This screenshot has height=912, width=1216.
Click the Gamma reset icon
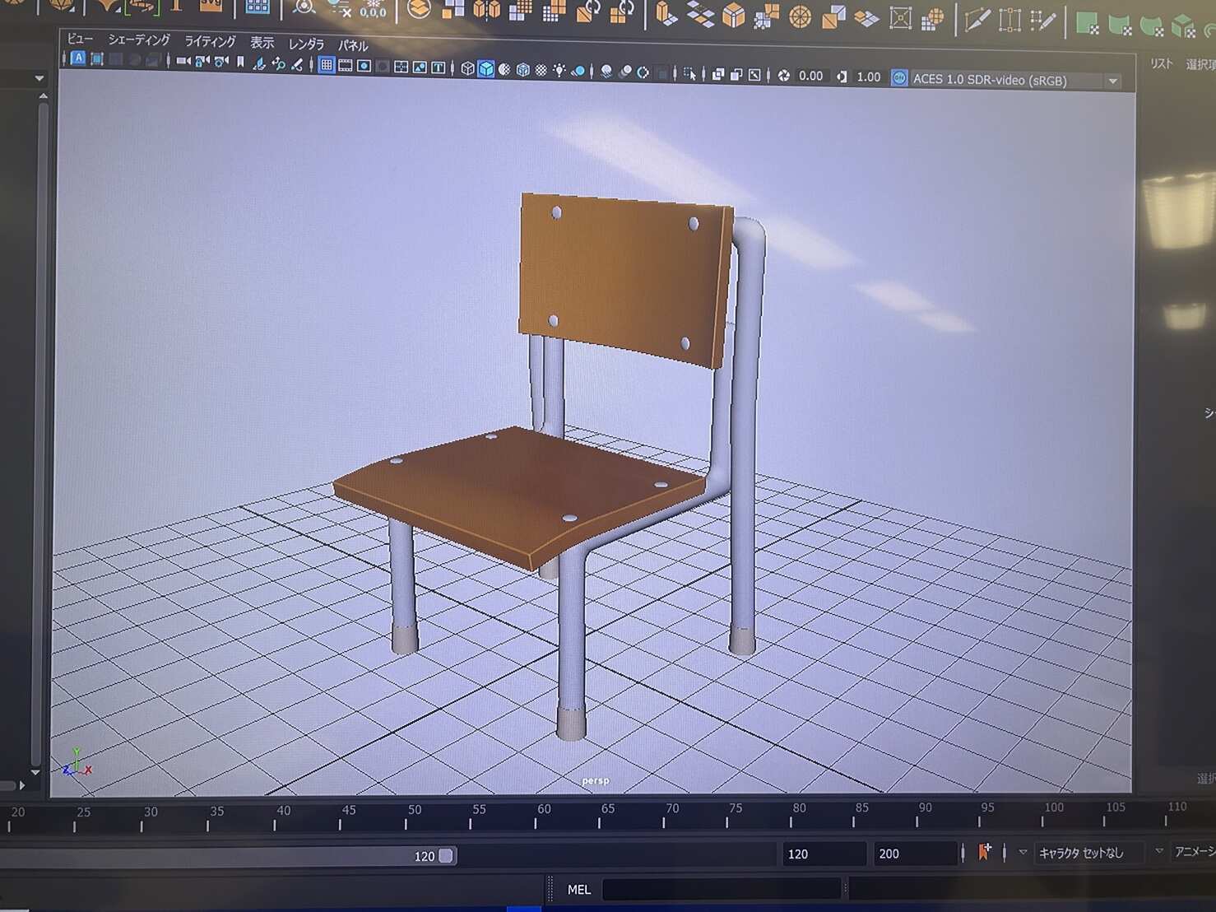tap(842, 77)
